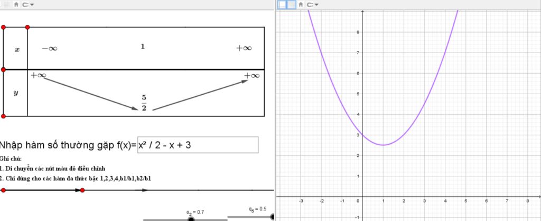Select red point between x and y rows

[x=4, y=70]
